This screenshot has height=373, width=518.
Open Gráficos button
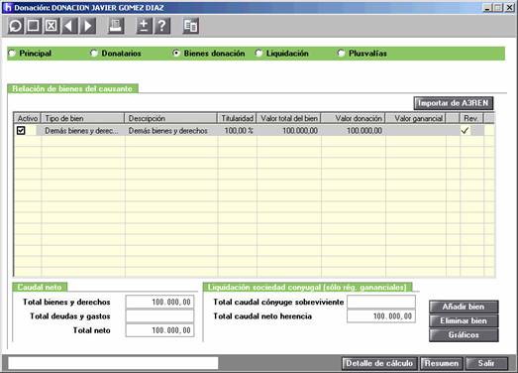[464, 335]
